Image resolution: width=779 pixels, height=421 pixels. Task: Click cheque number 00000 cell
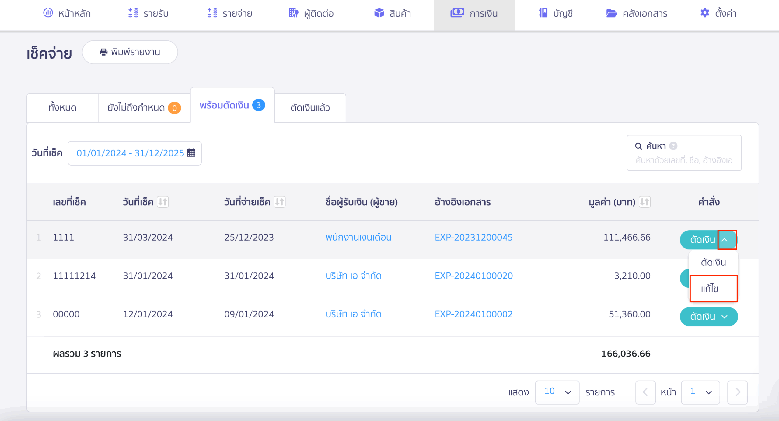coord(66,314)
